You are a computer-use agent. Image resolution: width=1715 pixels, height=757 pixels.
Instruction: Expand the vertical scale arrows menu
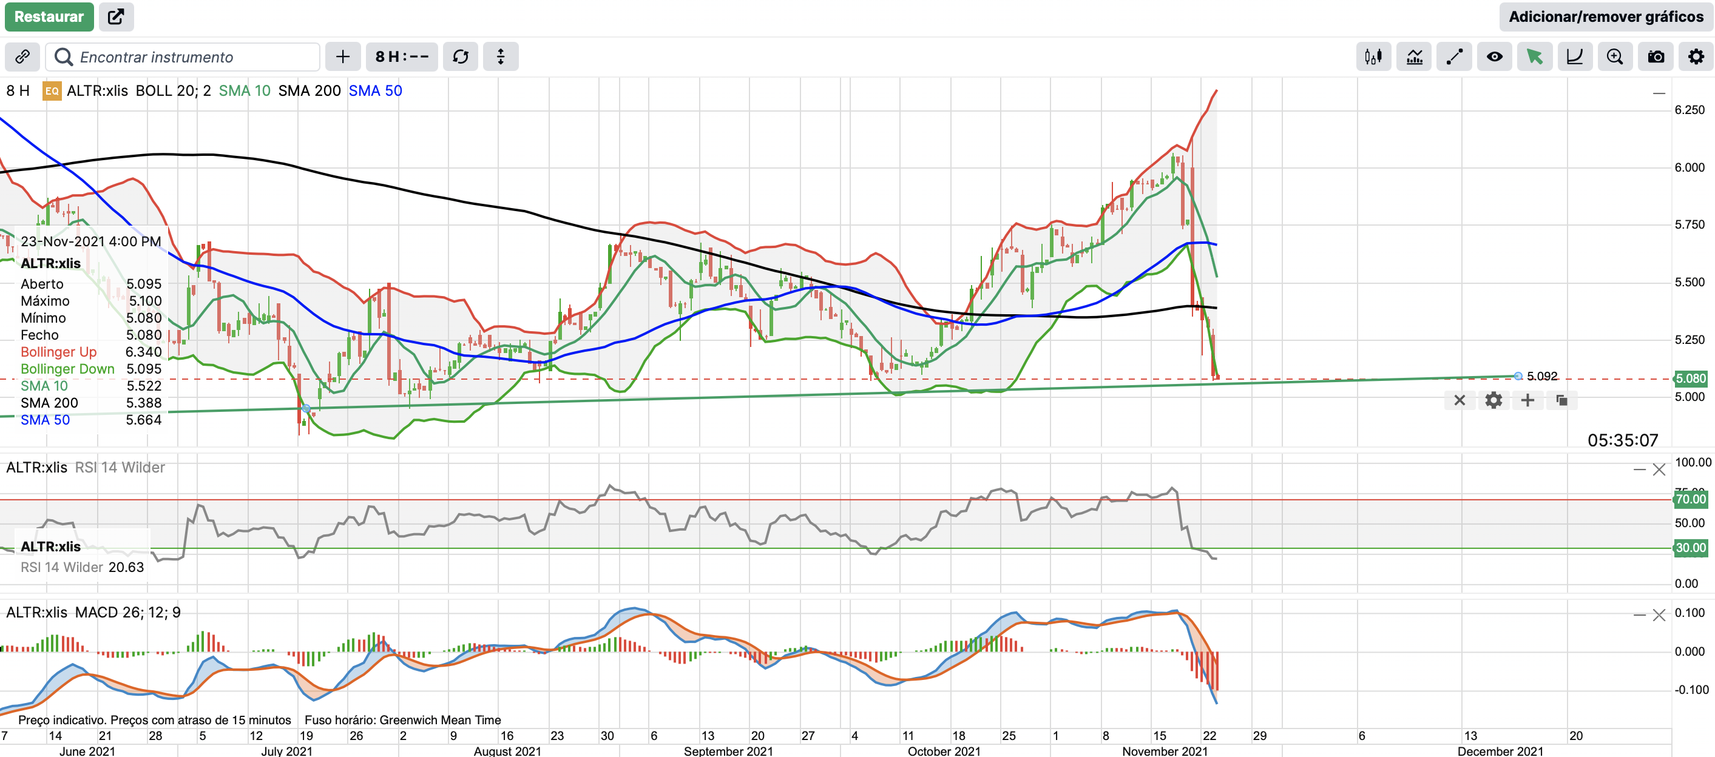501,56
